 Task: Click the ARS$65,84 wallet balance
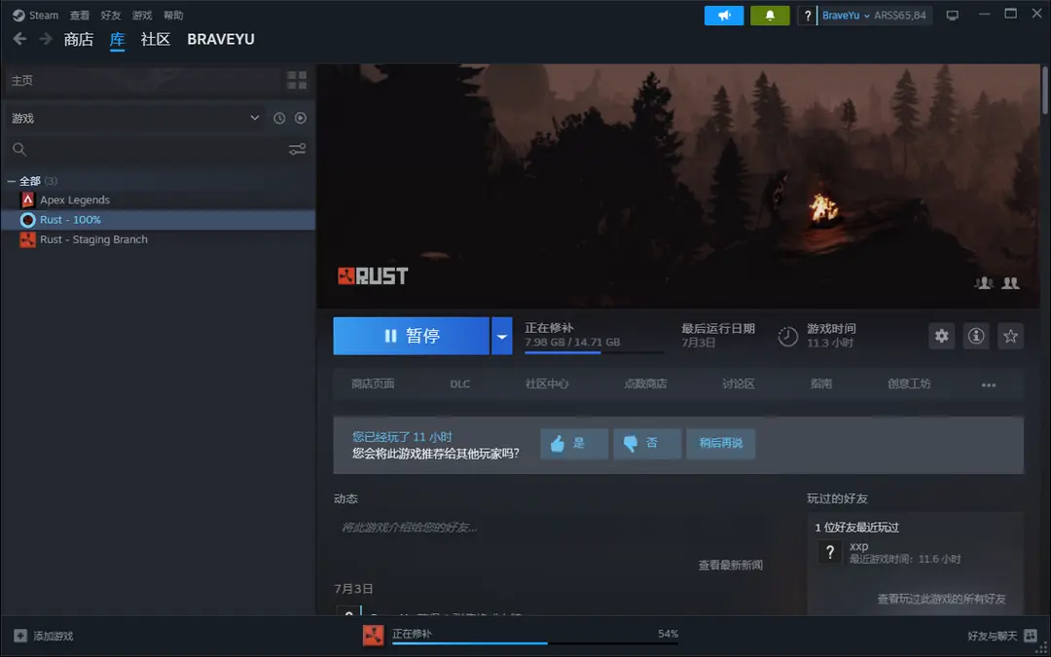point(900,16)
